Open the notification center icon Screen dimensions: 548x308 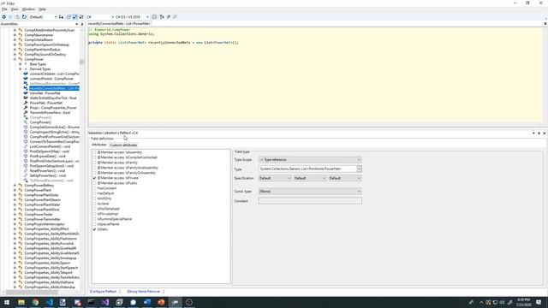539,302
